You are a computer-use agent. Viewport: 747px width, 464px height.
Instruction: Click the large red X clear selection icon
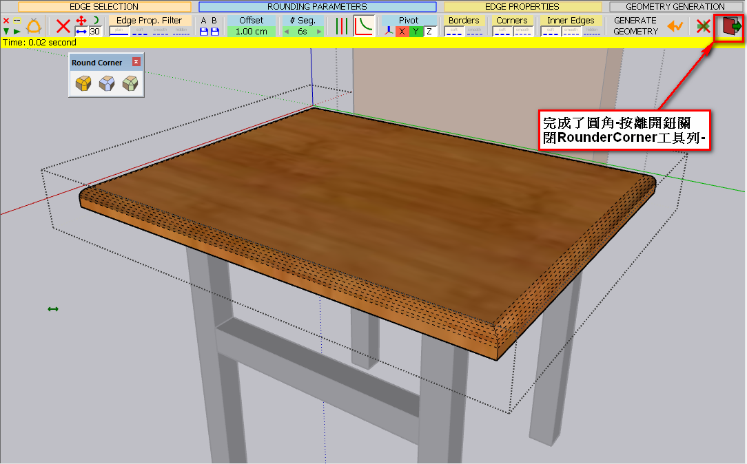63,25
